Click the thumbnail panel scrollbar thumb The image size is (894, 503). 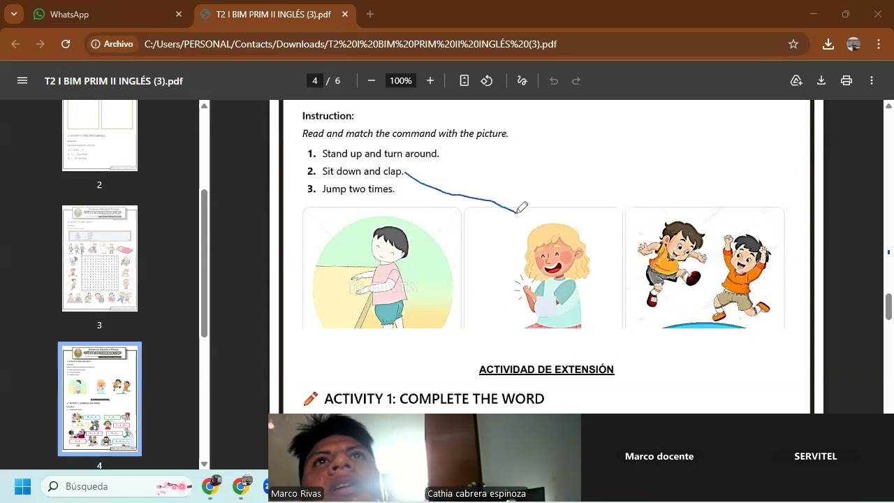204,262
